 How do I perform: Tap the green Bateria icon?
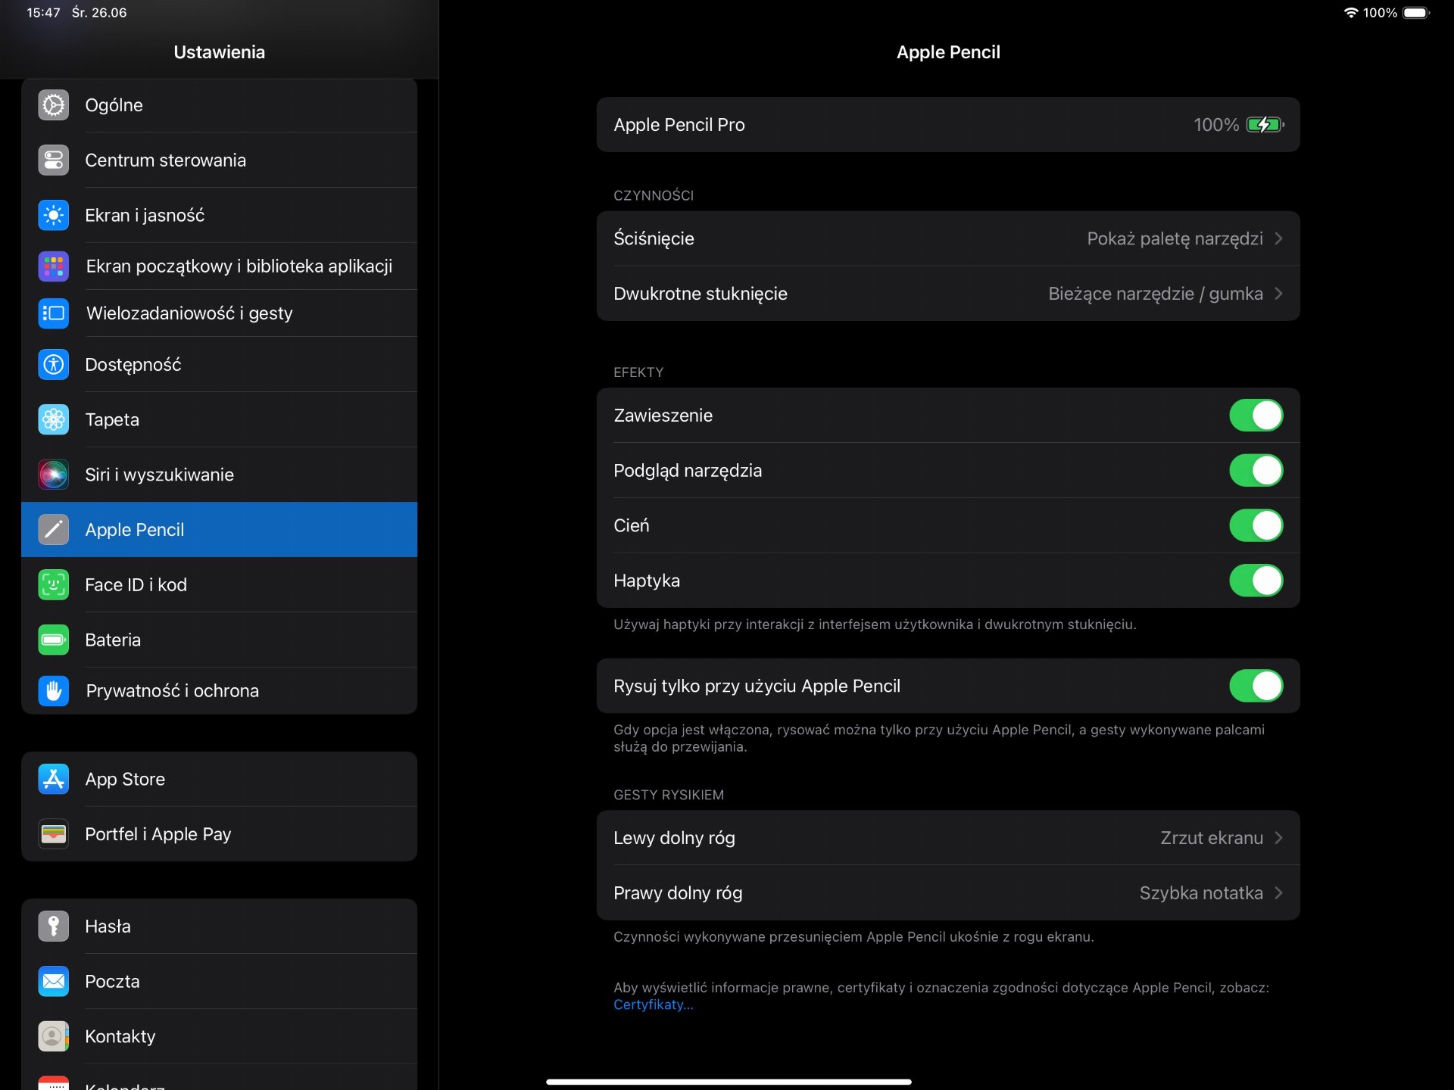(53, 640)
